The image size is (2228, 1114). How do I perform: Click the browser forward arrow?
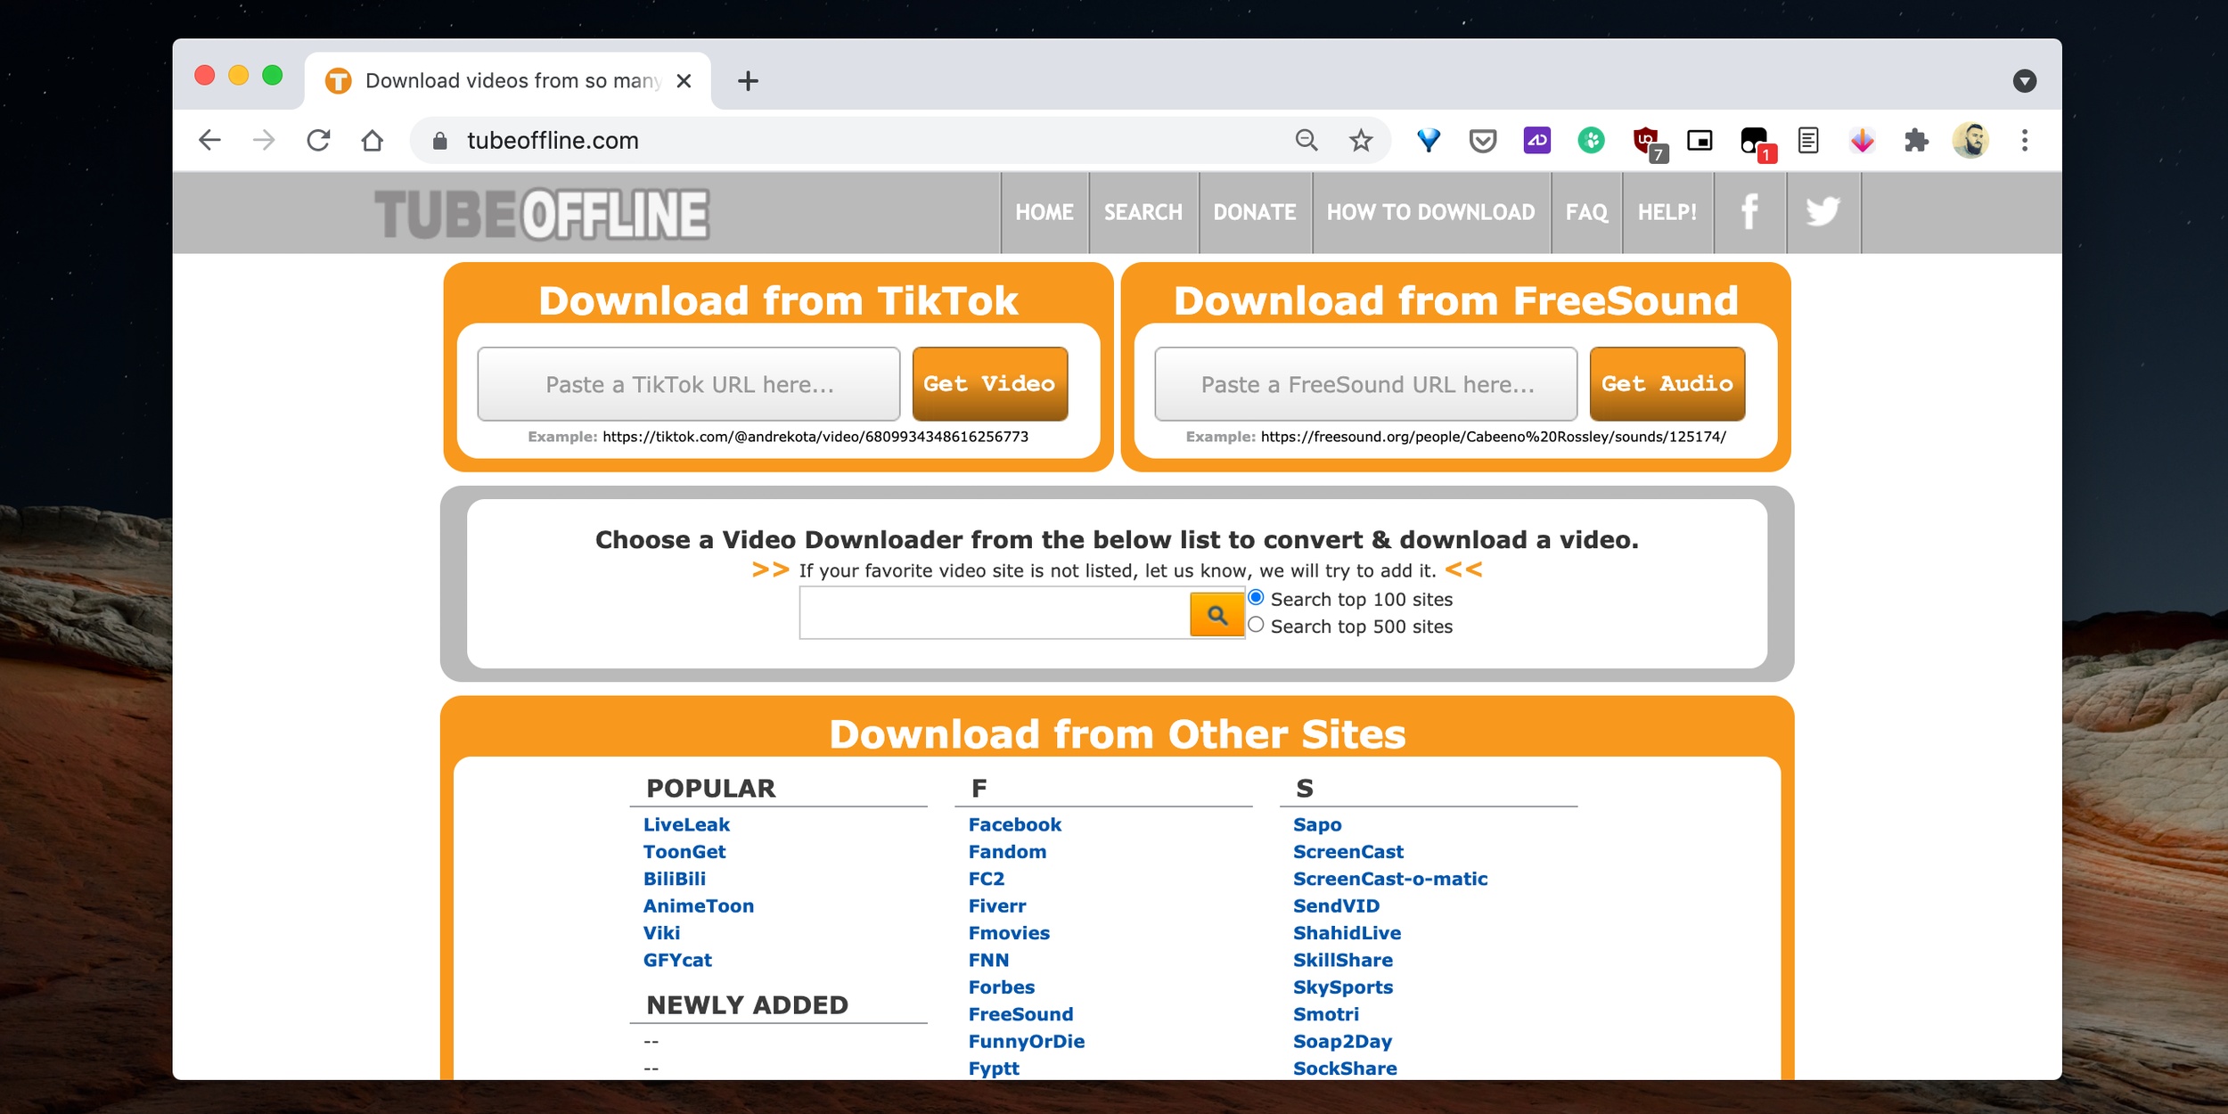coord(264,140)
